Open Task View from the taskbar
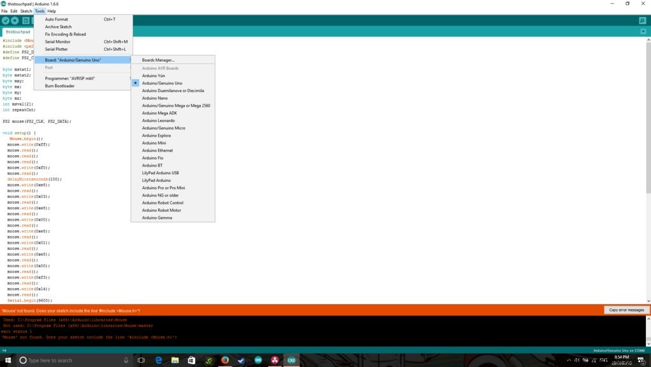This screenshot has width=651, height=367. 141,360
